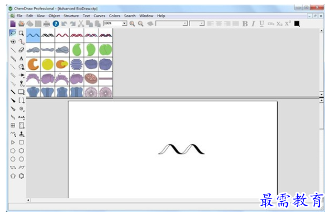Select the Rectangle drawing element tool
Viewport: 328px width, 218px height.
point(21,92)
